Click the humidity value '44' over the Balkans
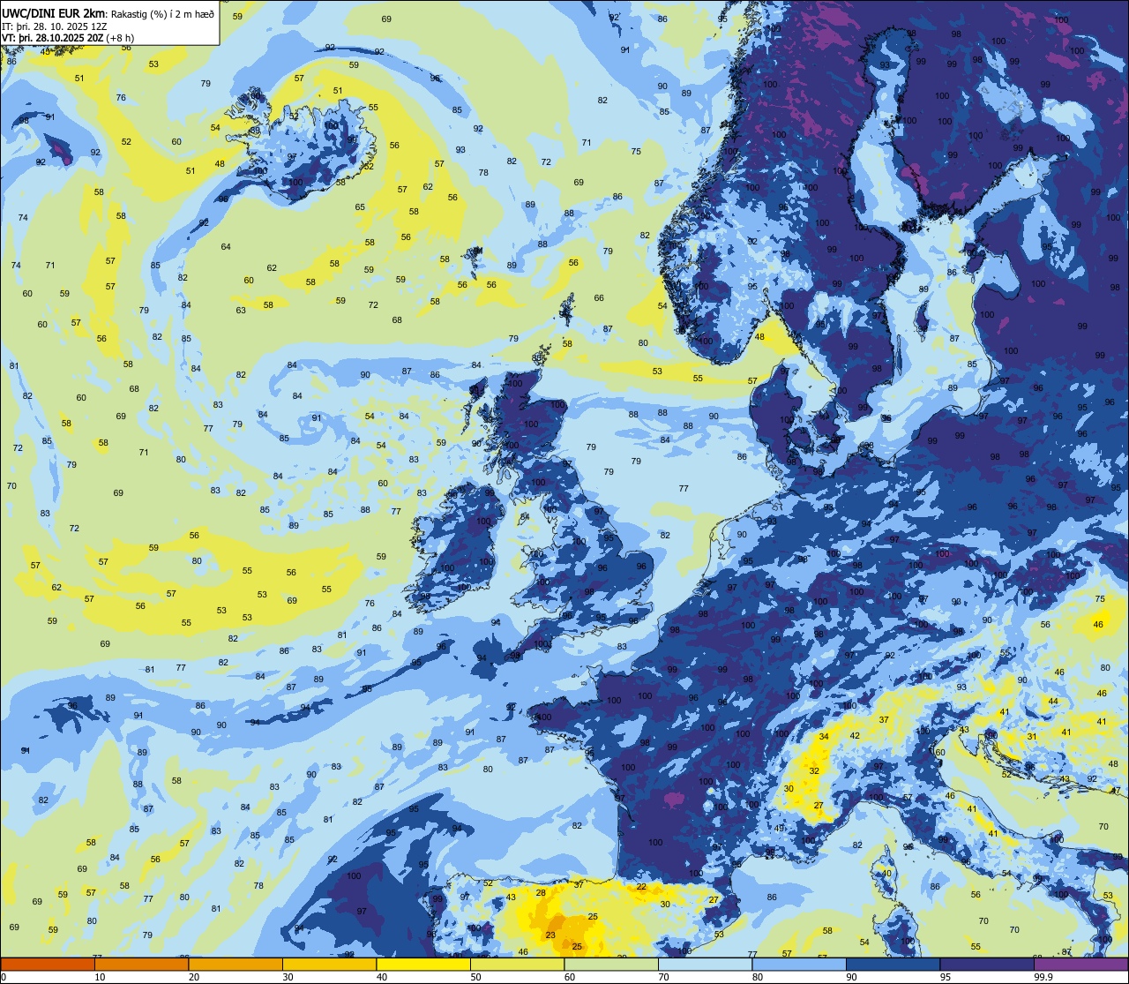1129x984 pixels. click(1053, 702)
